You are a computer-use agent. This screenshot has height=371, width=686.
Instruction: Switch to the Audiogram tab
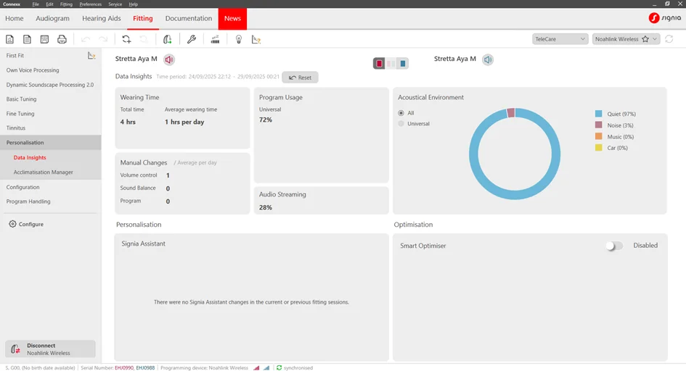click(52, 18)
